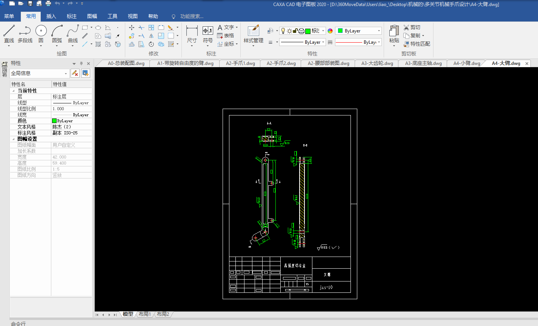The image size is (538, 326).
Task: Switch to the 视图 ribbon tab
Action: 132,16
